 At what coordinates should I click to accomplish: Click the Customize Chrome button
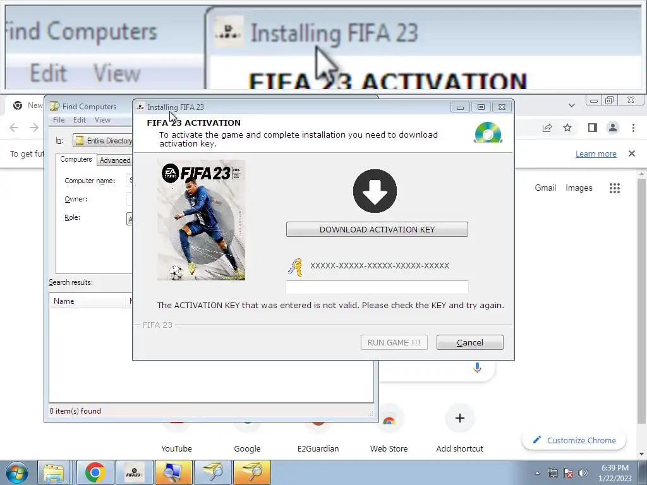tap(574, 440)
